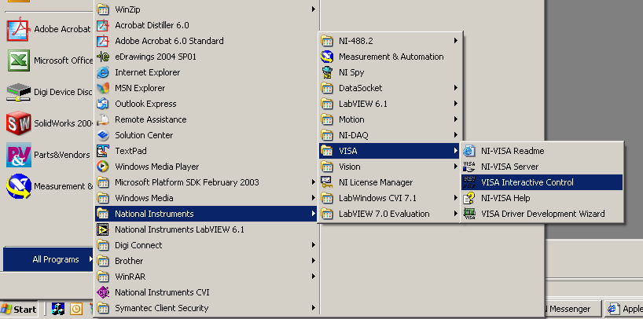This screenshot has width=643, height=319.
Task: Click the pinned Digi Device Discovery icon
Action: 18,92
